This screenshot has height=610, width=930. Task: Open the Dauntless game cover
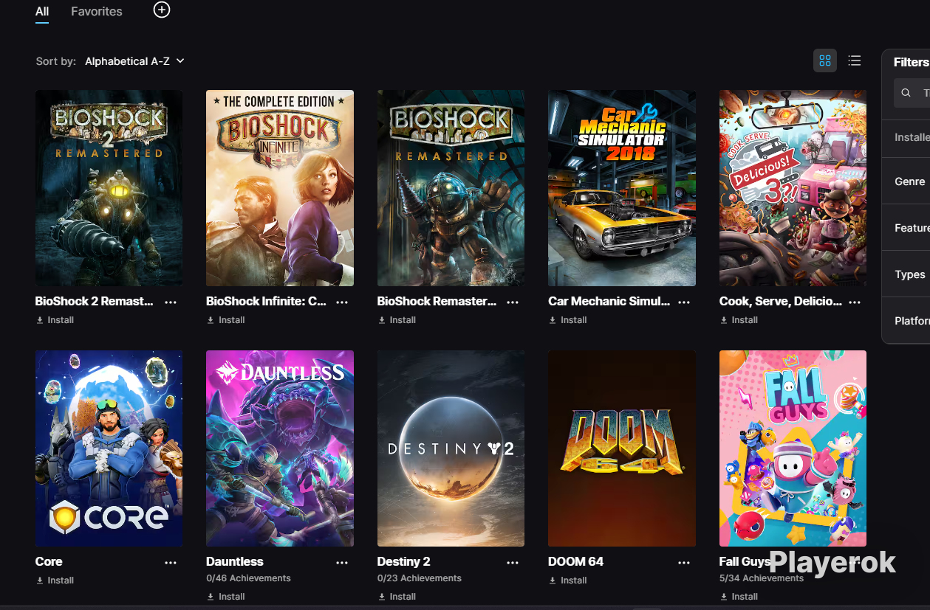coord(280,448)
